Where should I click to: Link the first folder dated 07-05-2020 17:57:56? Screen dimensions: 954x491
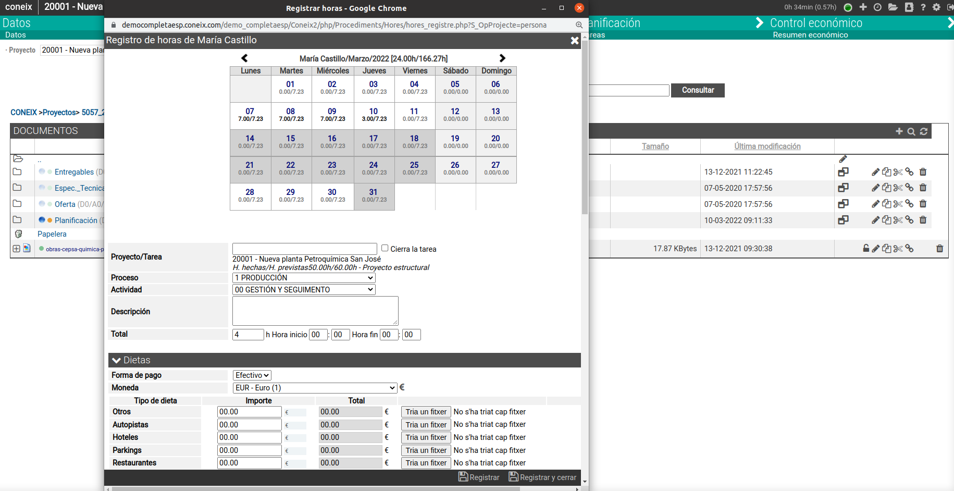pyautogui.click(x=909, y=188)
